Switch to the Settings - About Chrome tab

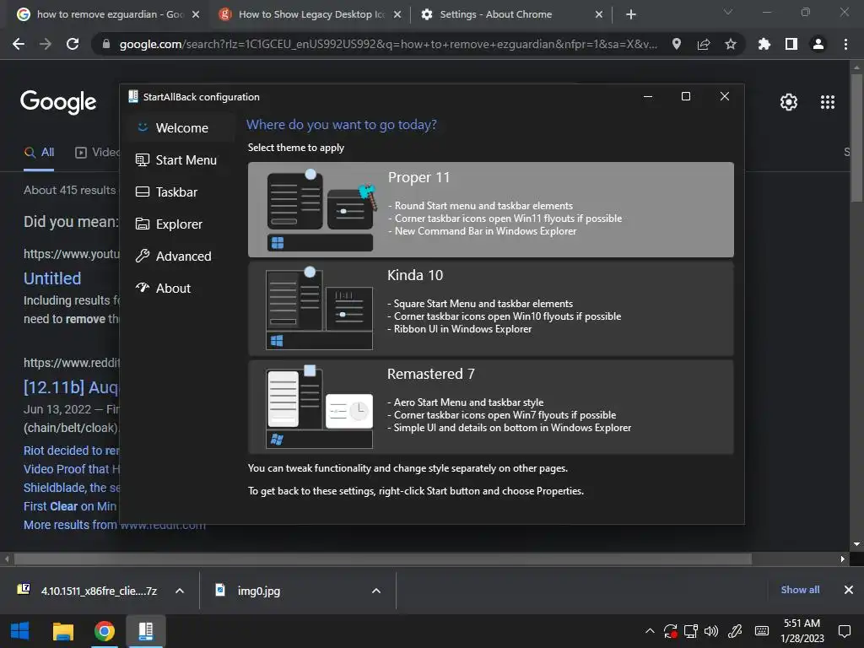(x=511, y=14)
